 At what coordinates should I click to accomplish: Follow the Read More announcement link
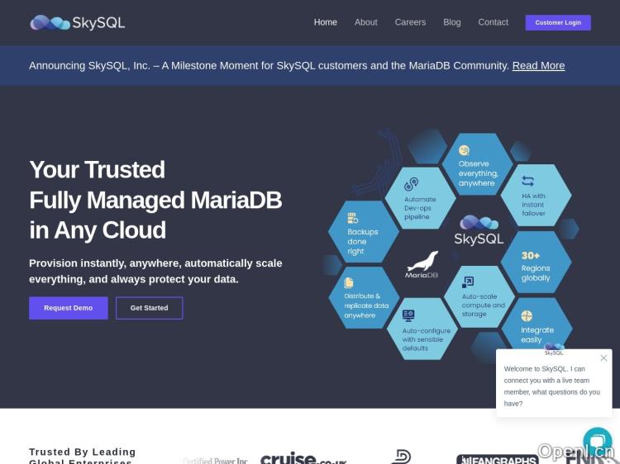[538, 65]
